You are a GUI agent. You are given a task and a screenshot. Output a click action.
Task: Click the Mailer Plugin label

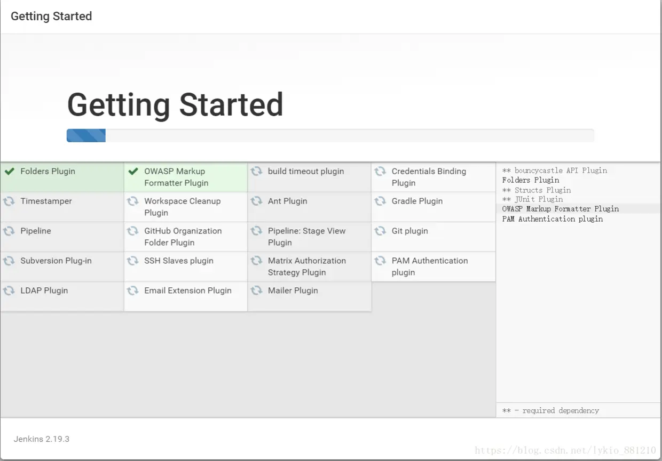click(x=293, y=290)
